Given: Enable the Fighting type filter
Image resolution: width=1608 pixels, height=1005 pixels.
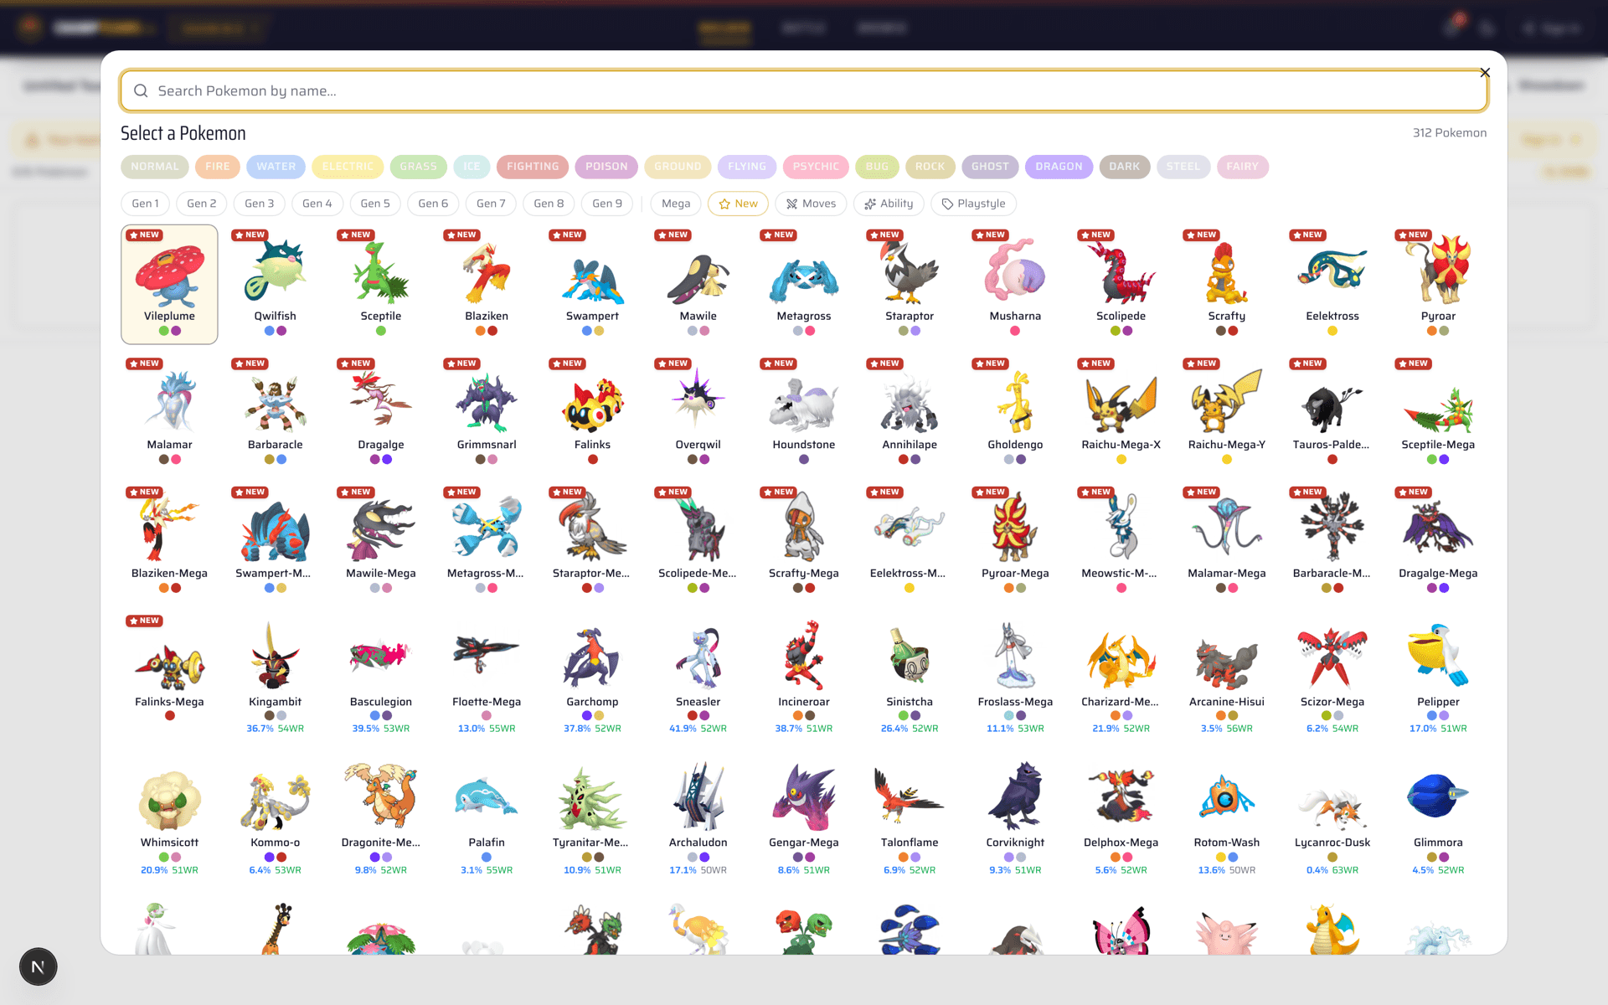Looking at the screenshot, I should (533, 167).
